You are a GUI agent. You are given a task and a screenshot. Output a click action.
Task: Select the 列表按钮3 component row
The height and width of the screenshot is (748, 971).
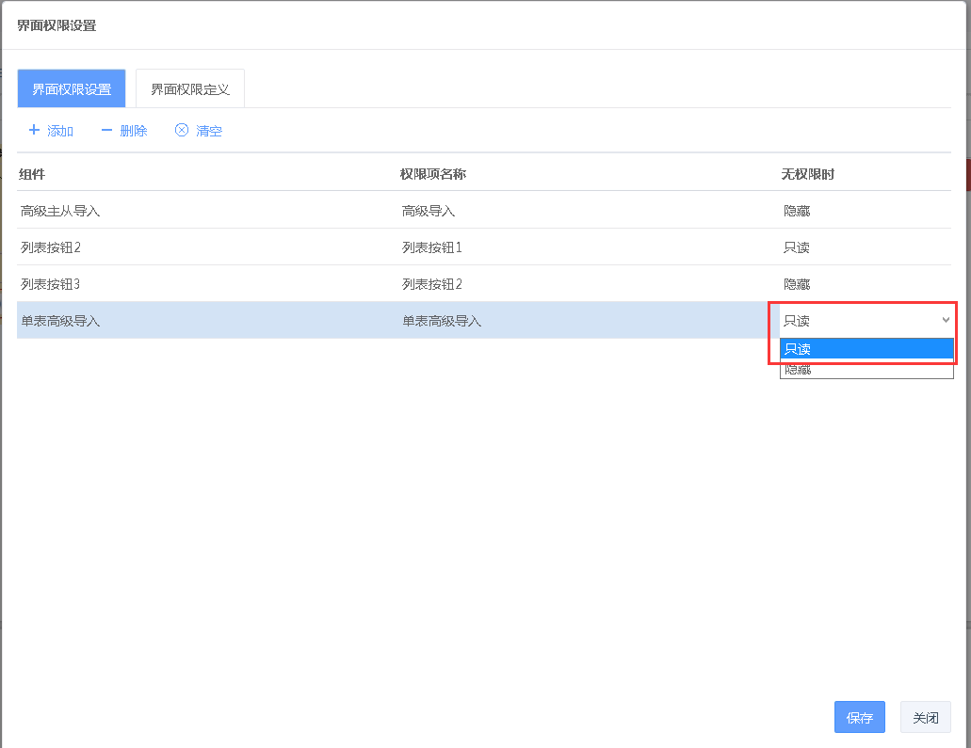51,284
